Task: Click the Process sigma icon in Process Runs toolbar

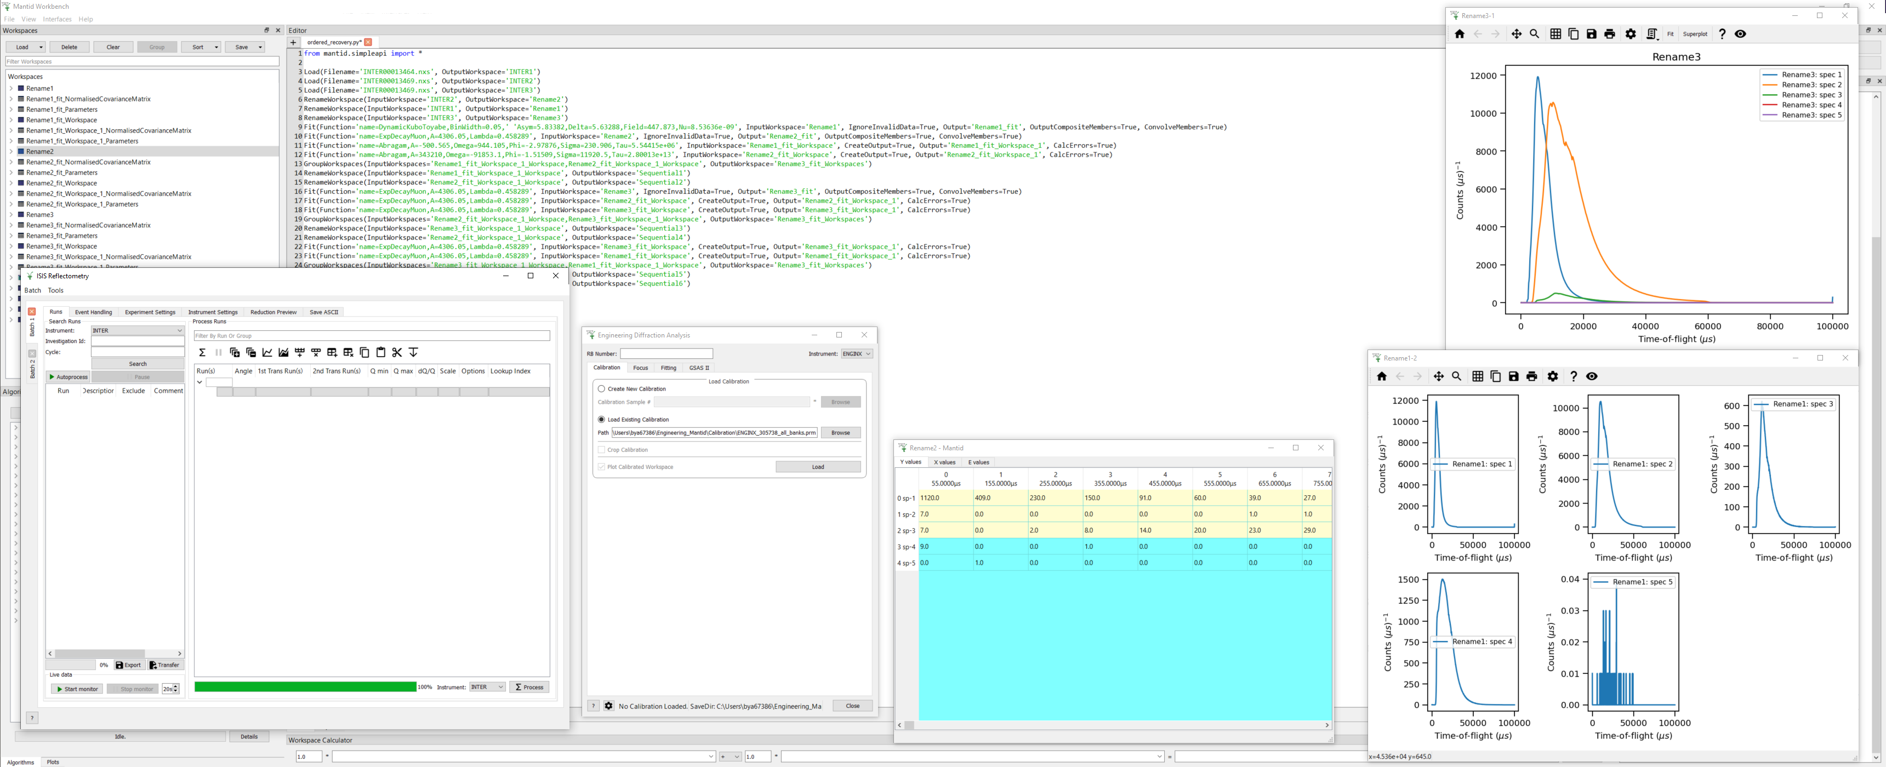Action: (202, 353)
